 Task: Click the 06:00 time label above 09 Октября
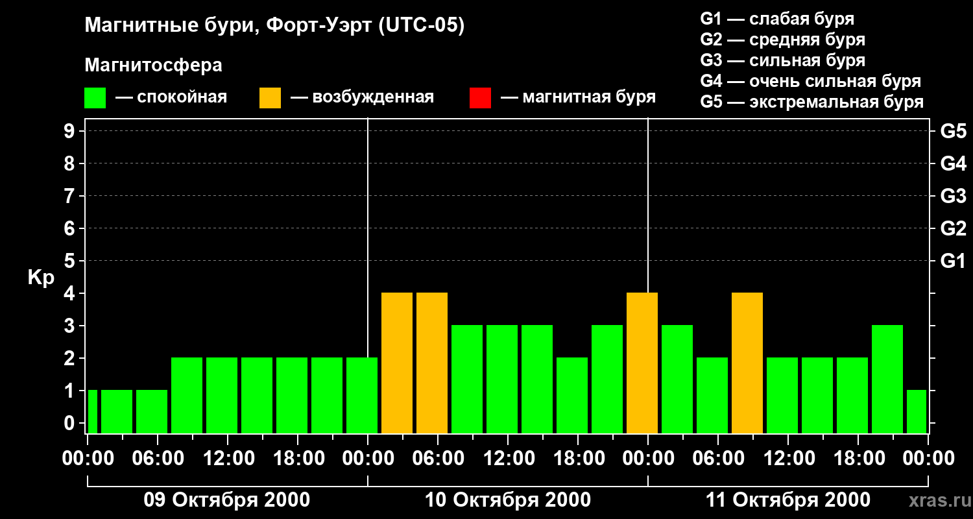click(x=157, y=458)
